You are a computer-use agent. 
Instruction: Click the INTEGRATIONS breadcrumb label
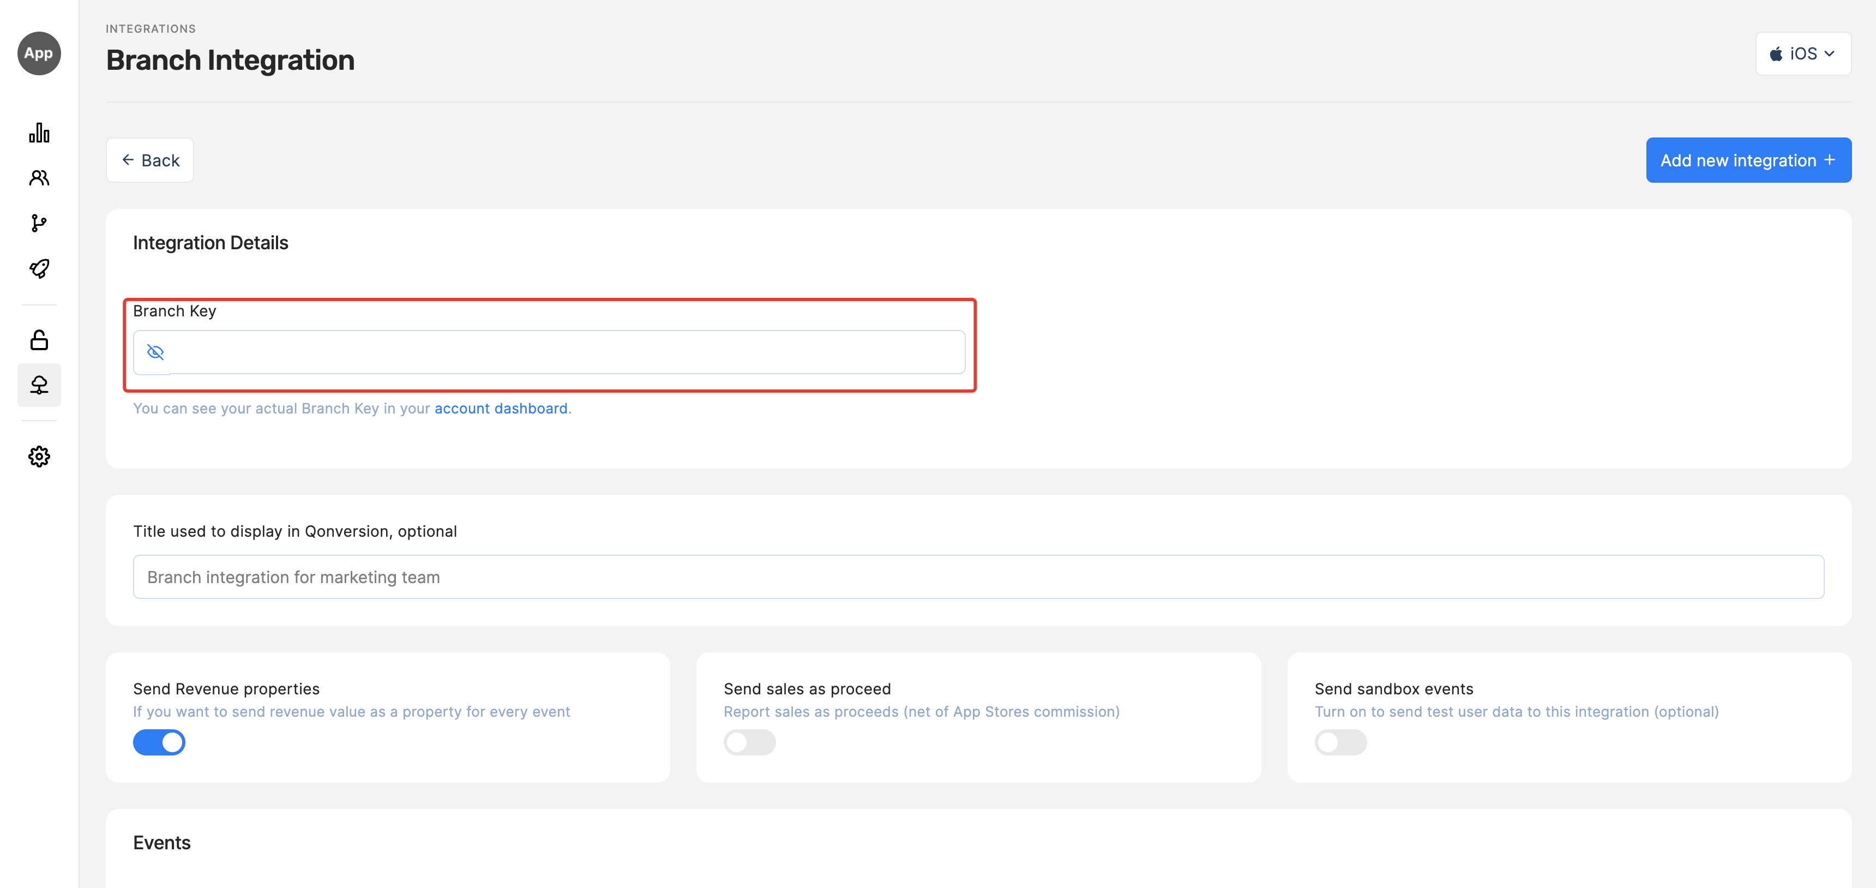coord(151,29)
